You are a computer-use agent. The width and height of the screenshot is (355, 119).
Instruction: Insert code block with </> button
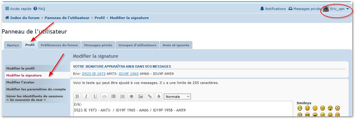(104, 97)
